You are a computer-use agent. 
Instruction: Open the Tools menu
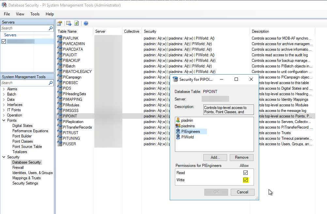(x=35, y=14)
